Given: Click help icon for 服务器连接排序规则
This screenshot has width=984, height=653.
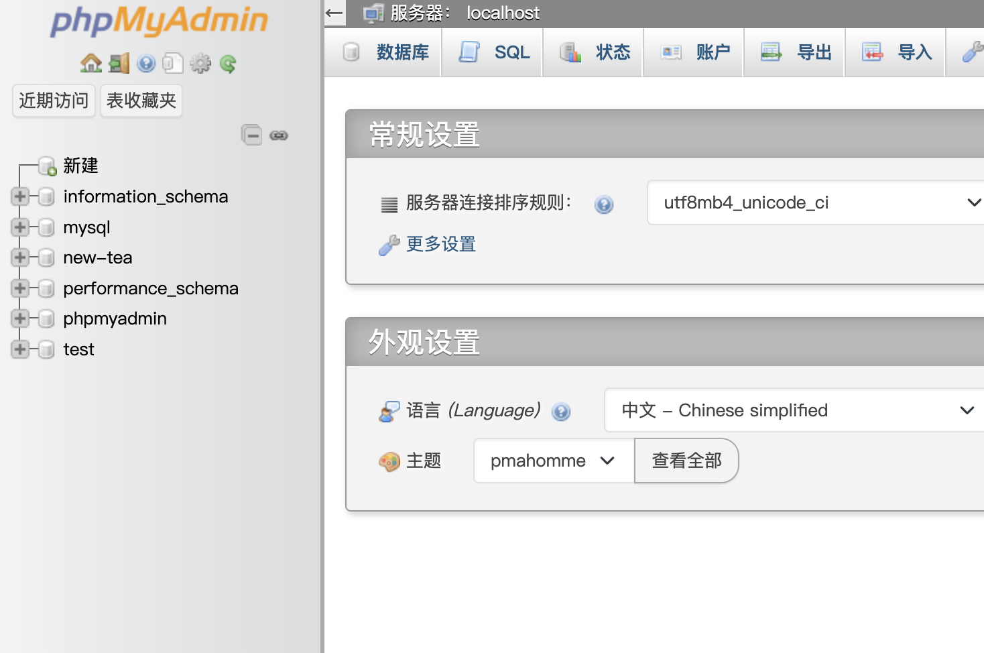Looking at the screenshot, I should tap(604, 204).
